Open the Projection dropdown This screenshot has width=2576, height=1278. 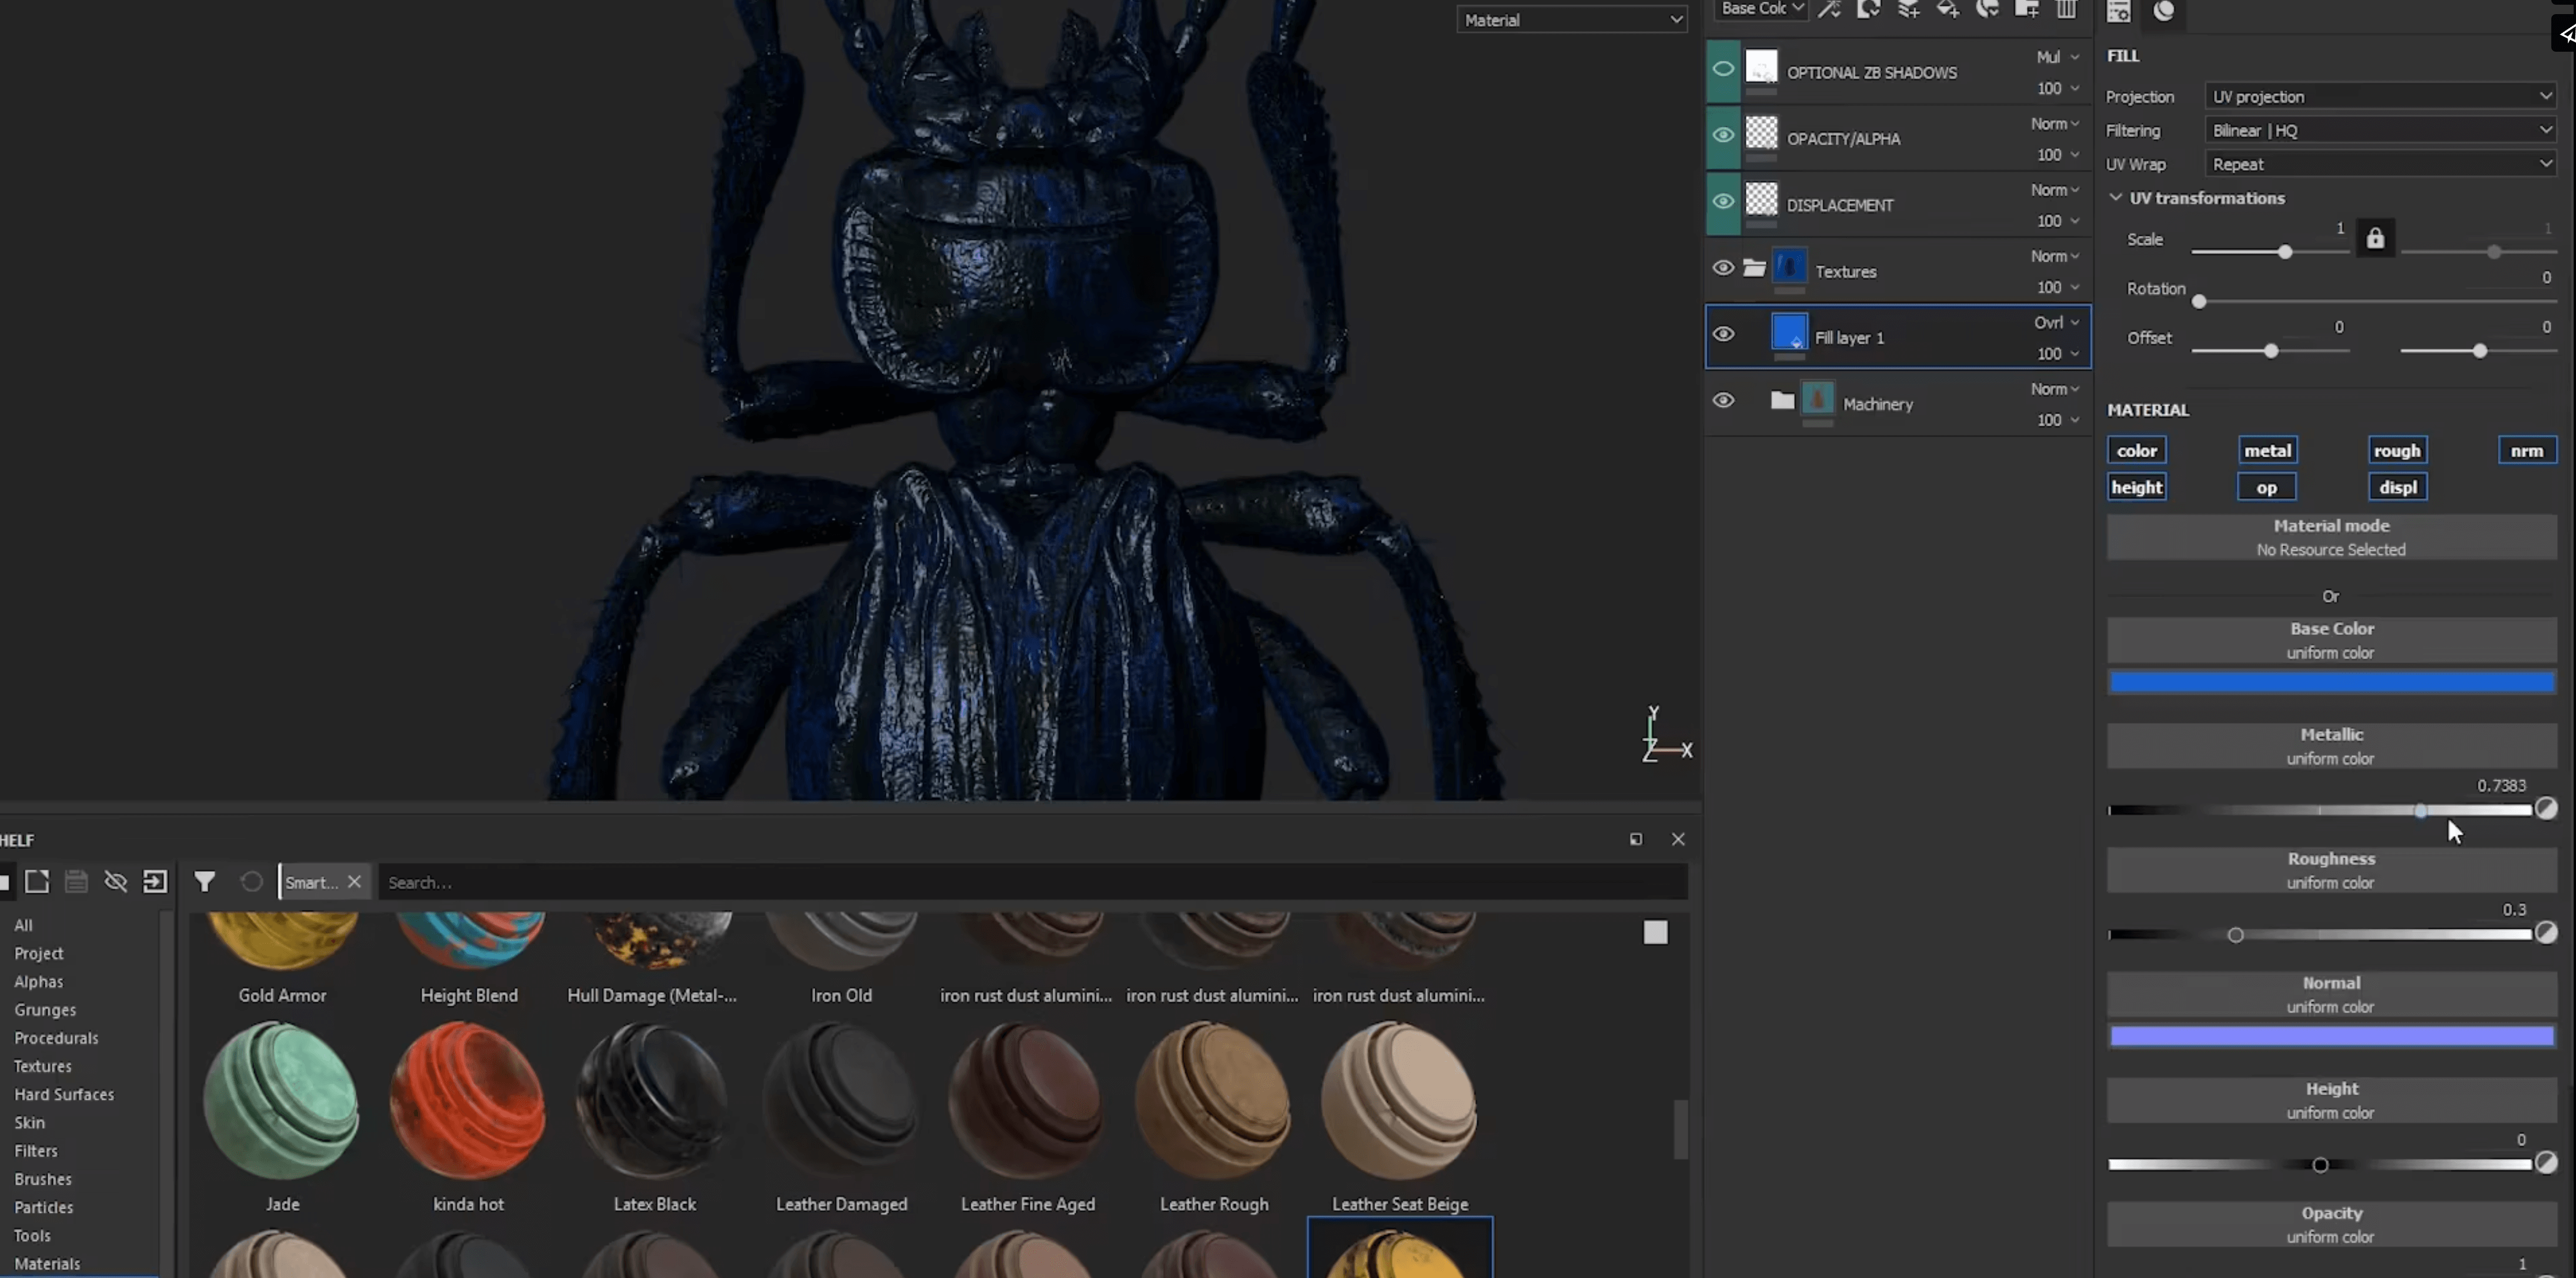(2380, 96)
